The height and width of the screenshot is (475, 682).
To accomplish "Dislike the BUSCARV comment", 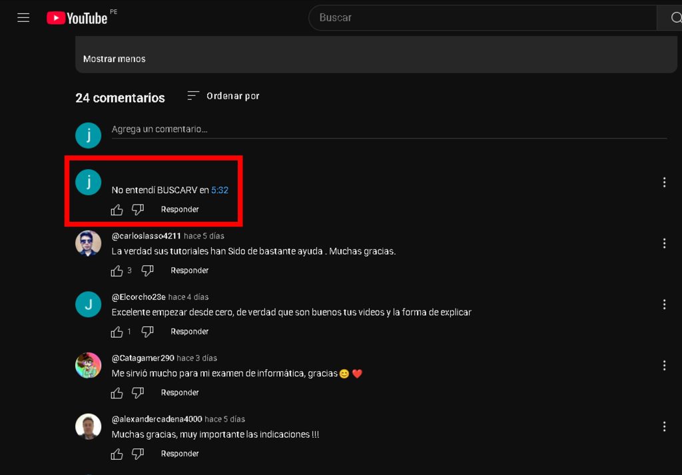I will (x=138, y=210).
